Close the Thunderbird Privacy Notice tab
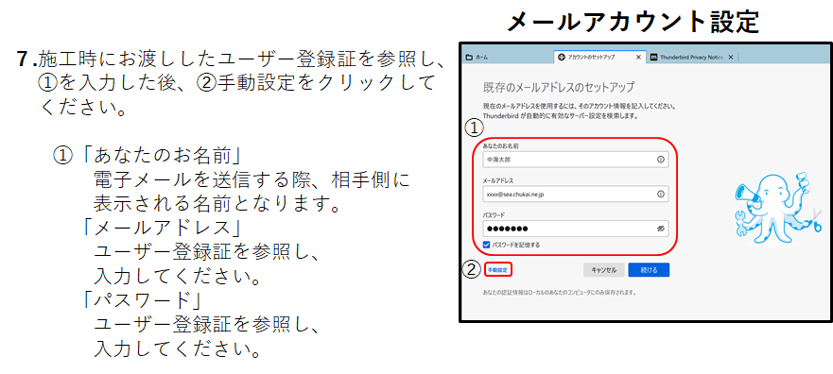 click(731, 57)
